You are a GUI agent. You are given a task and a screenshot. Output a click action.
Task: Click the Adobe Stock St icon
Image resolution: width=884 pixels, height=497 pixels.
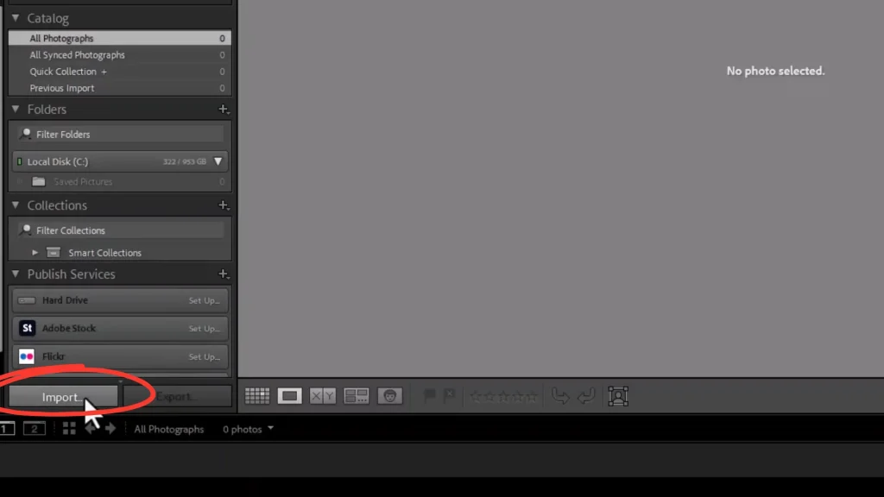click(x=27, y=328)
